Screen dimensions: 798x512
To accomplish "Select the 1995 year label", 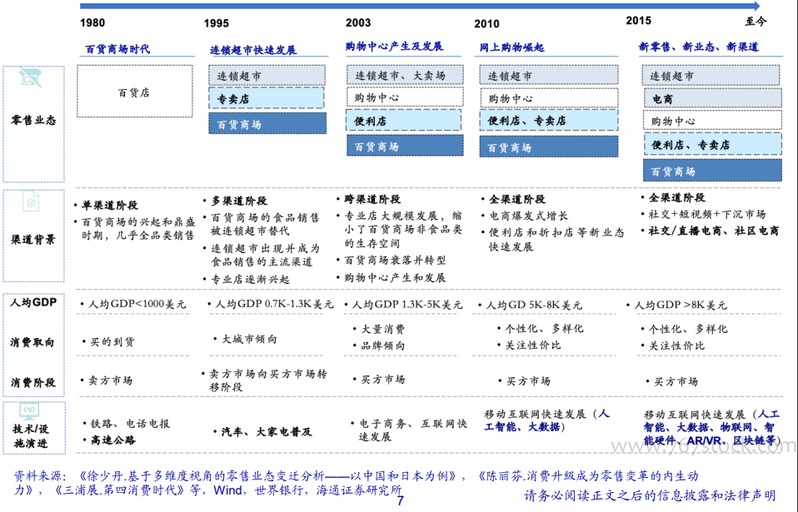I will [x=217, y=23].
